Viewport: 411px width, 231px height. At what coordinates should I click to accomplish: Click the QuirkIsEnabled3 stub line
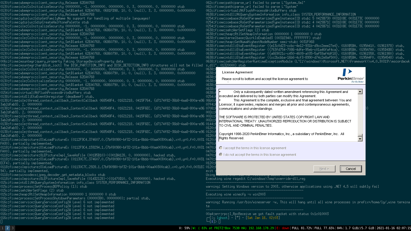pyautogui.click(x=264, y=38)
